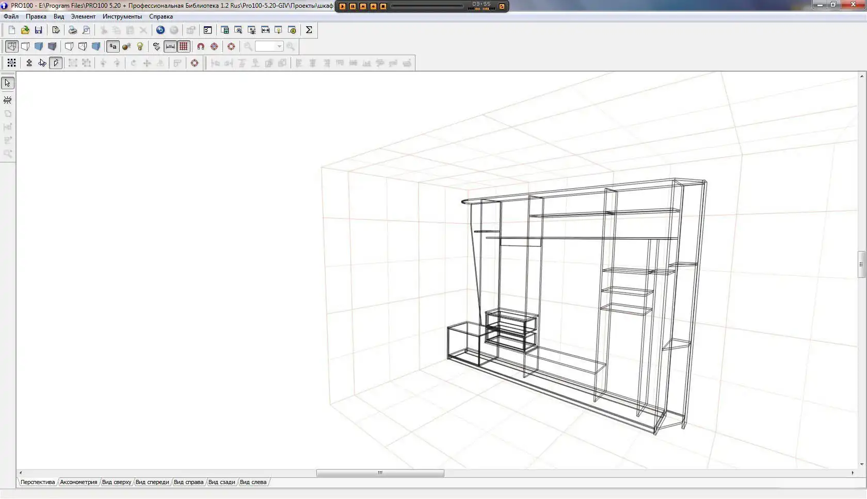Click the media player progress slider
Screen dimensions: 867x499
(427, 6)
